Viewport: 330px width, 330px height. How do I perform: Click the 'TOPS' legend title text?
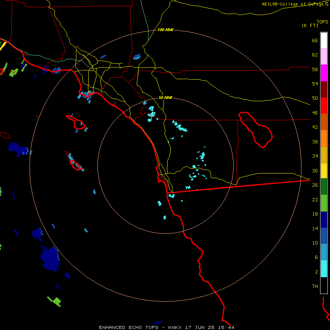(x=322, y=22)
